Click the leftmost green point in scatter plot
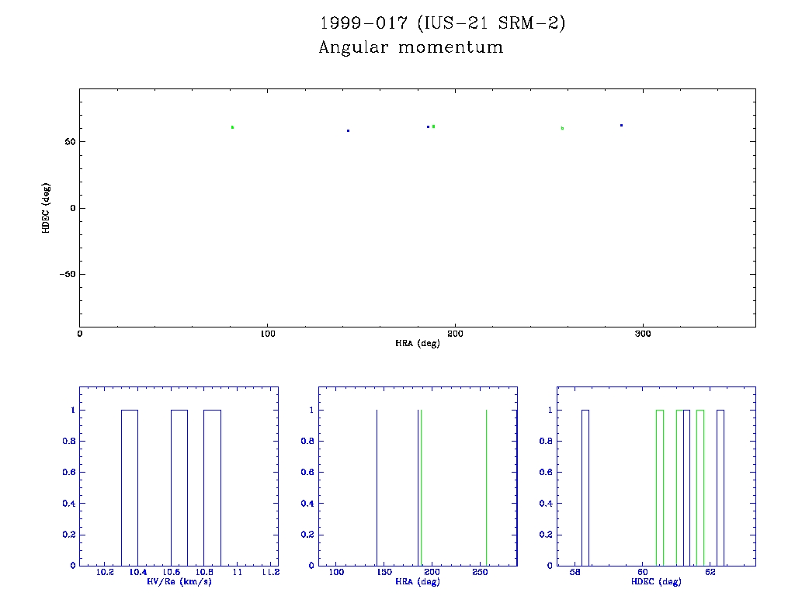This screenshot has width=795, height=596. tap(232, 126)
